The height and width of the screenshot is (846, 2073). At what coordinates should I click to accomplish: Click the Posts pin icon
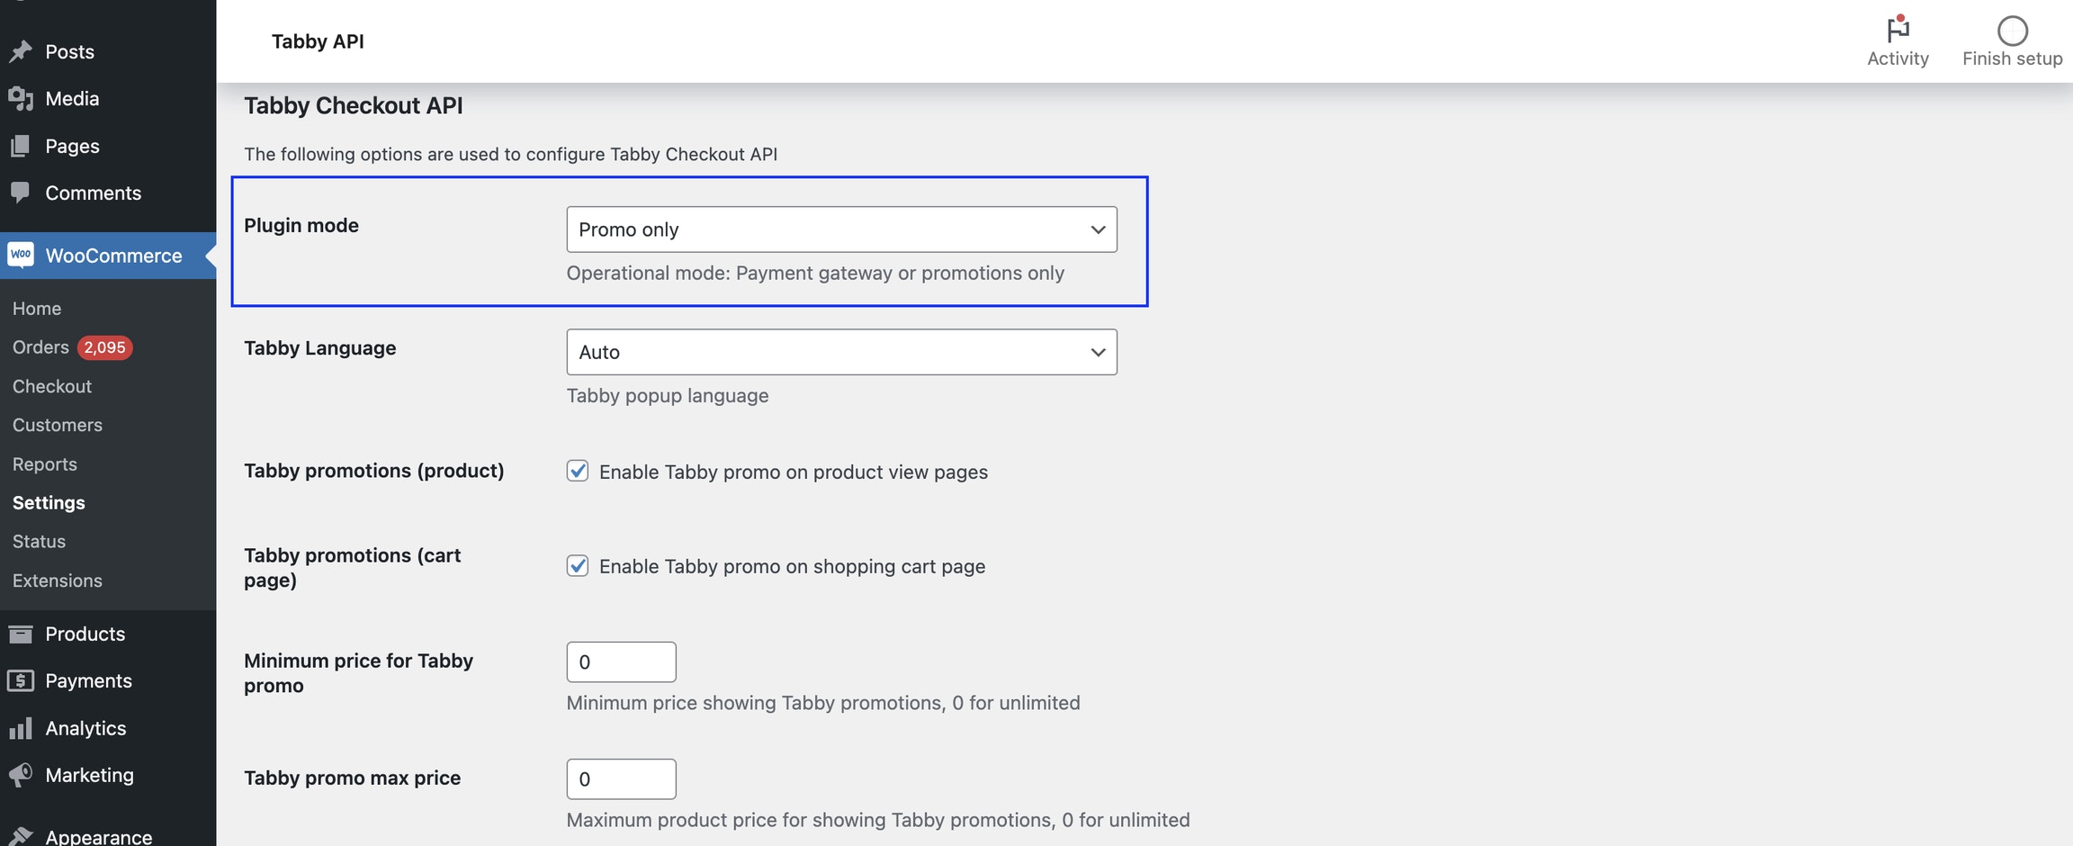tap(20, 52)
